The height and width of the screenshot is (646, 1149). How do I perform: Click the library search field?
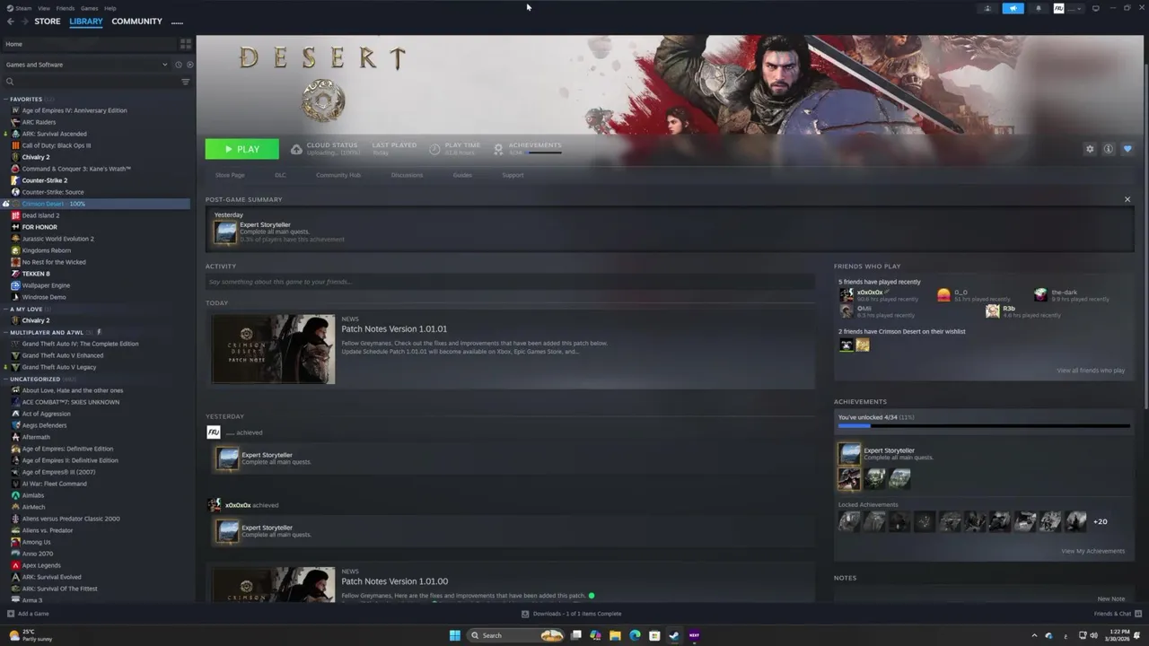(90, 82)
